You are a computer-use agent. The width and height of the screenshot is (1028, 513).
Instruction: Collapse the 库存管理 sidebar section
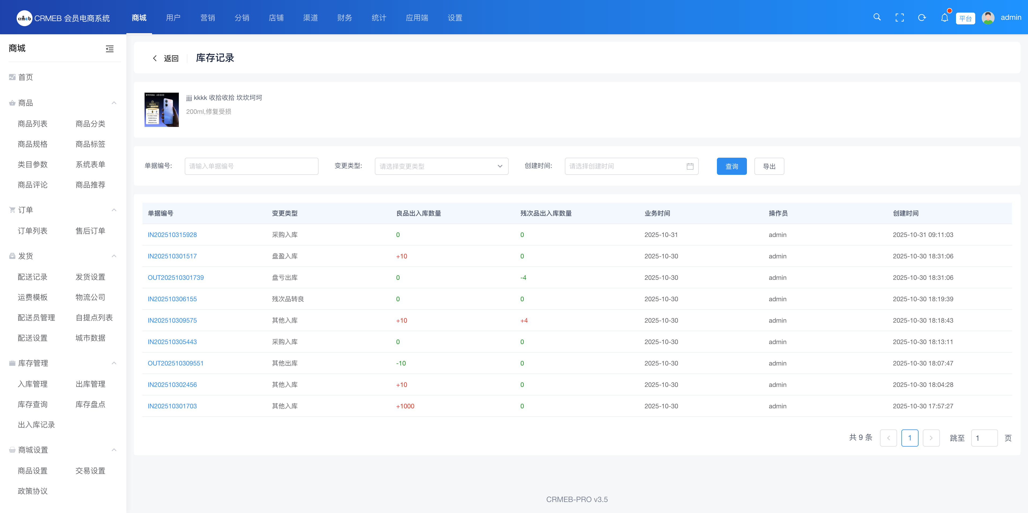tap(114, 363)
